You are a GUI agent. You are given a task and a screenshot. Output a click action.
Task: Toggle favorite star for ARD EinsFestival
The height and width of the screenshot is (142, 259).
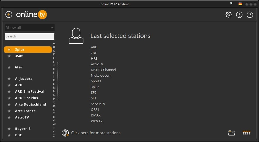9,92
